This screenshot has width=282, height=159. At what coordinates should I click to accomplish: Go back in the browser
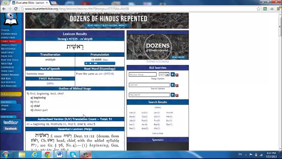(4, 9)
